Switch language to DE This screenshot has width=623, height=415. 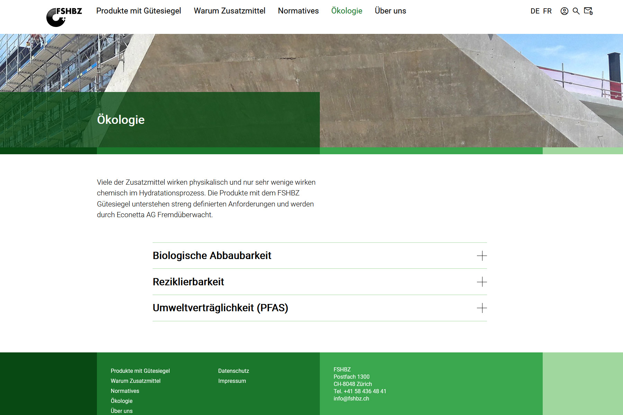pos(535,11)
